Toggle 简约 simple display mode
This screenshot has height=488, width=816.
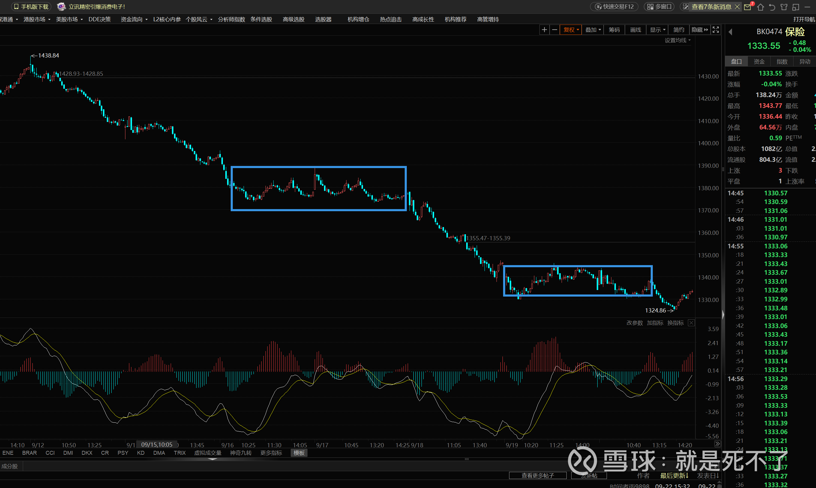(678, 30)
